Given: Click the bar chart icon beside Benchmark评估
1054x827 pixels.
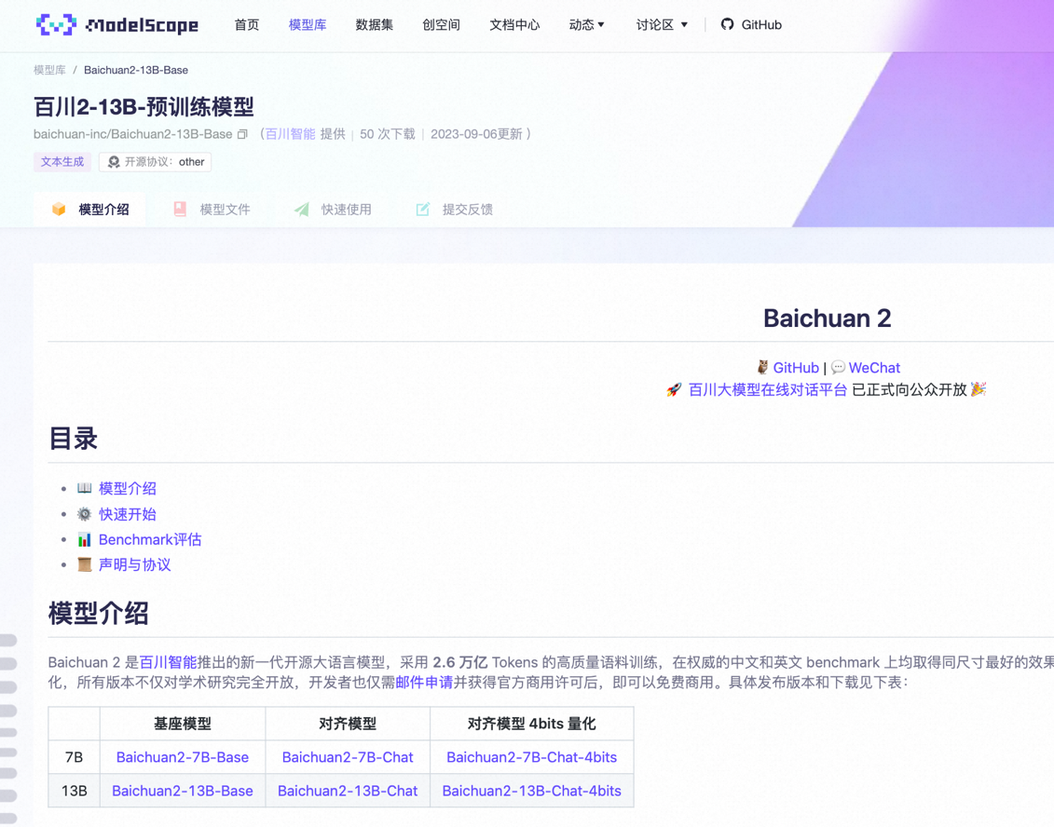Looking at the screenshot, I should click(x=84, y=539).
